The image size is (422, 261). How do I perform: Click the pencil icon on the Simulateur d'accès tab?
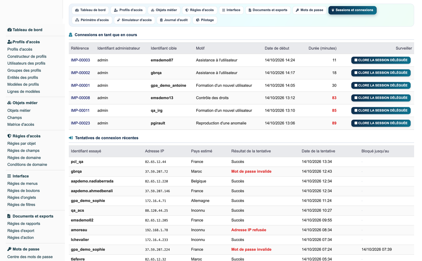coord(119,20)
